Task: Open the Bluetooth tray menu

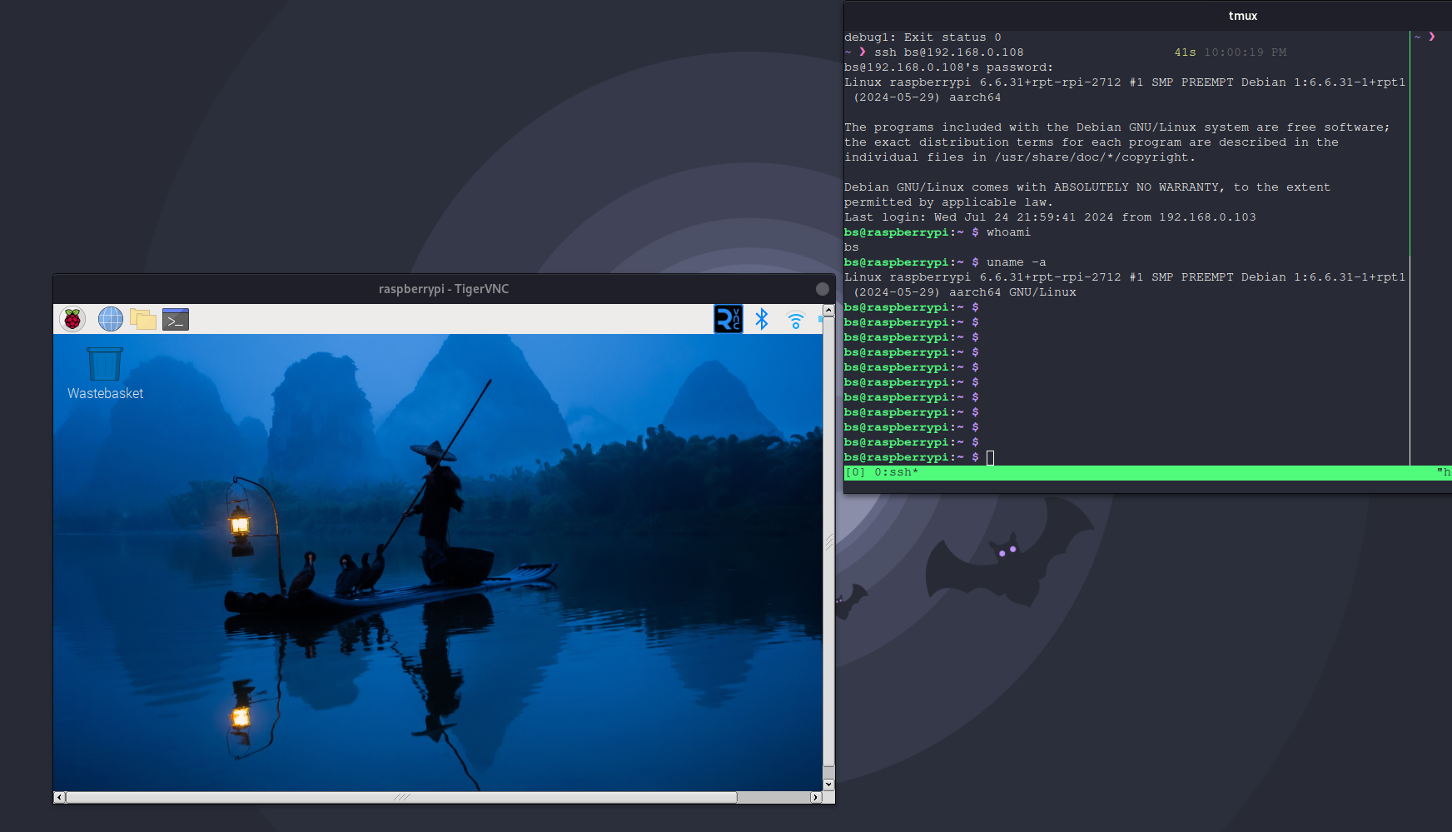Action: (x=762, y=319)
